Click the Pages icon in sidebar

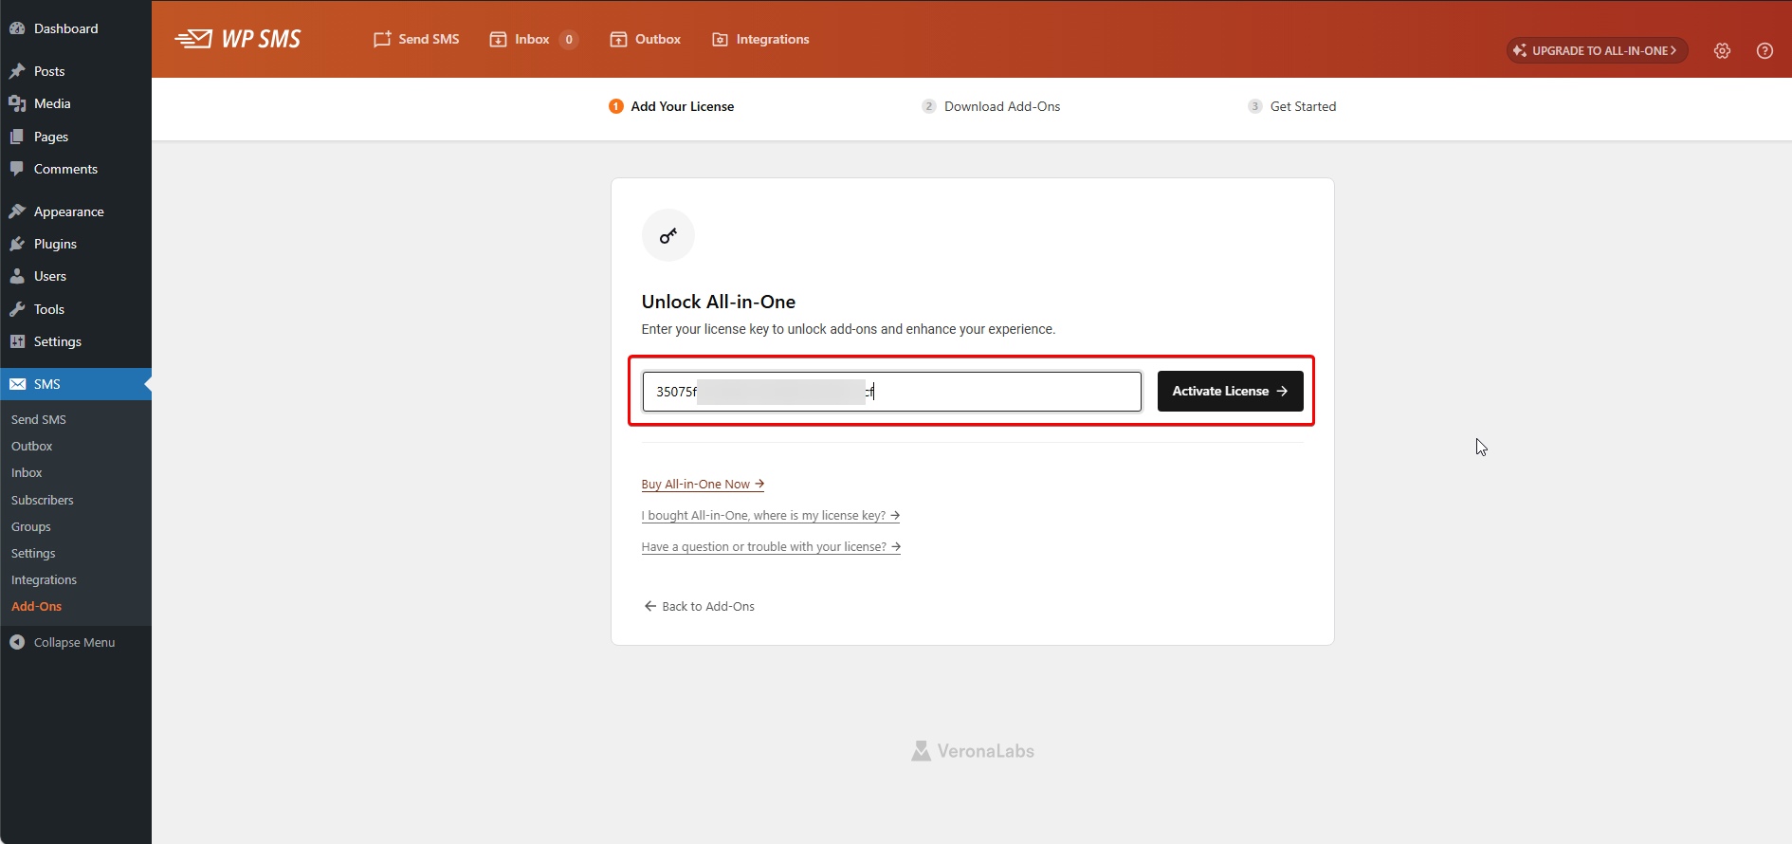[x=17, y=137]
